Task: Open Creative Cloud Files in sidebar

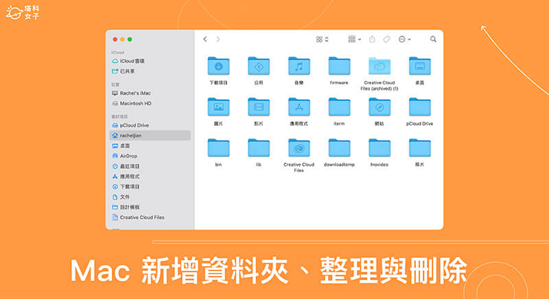Action: pyautogui.click(x=141, y=217)
